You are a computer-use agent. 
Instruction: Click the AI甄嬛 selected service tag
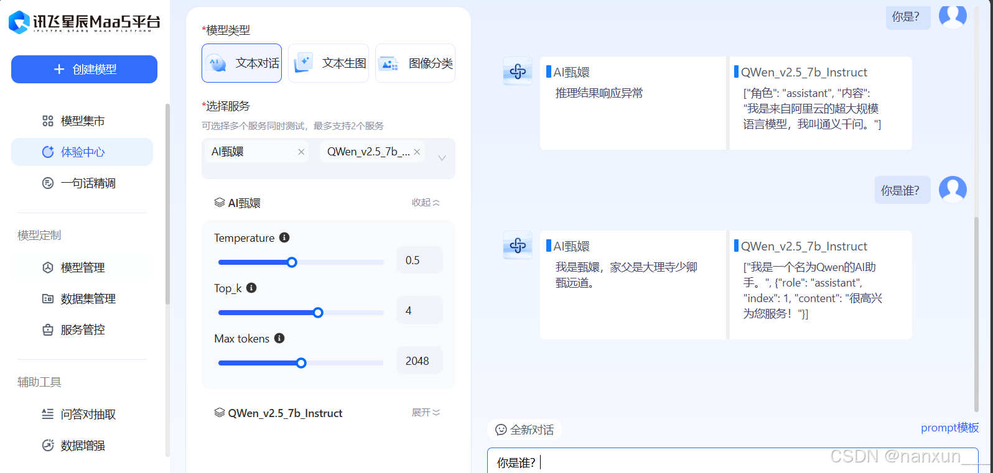[x=256, y=152]
